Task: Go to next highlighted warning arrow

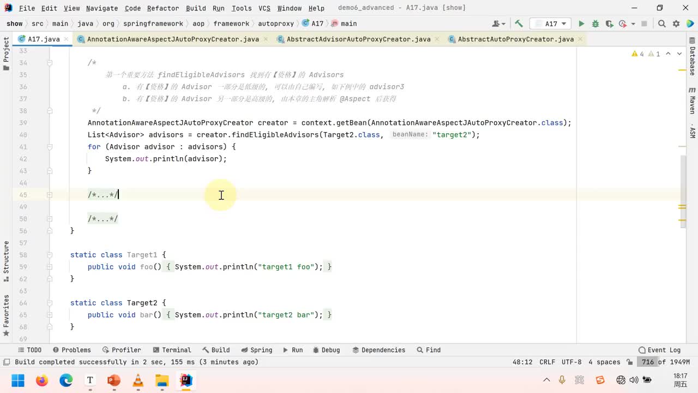Action: point(679,54)
